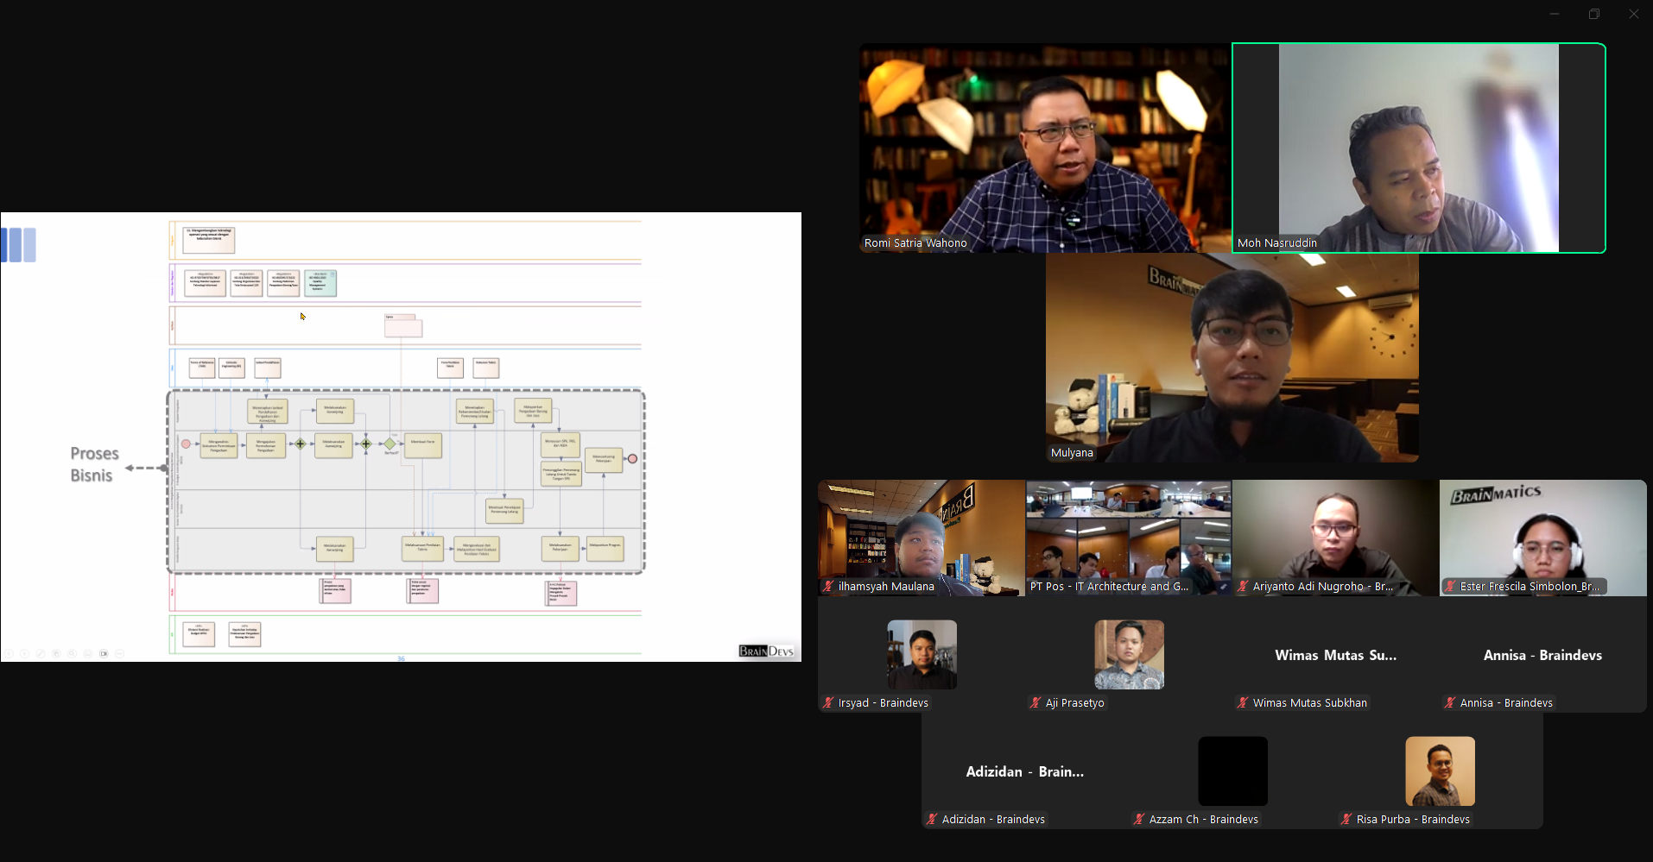Toggle the subtitles icon in slideshow toolbar
This screenshot has width=1653, height=862.
(x=88, y=654)
